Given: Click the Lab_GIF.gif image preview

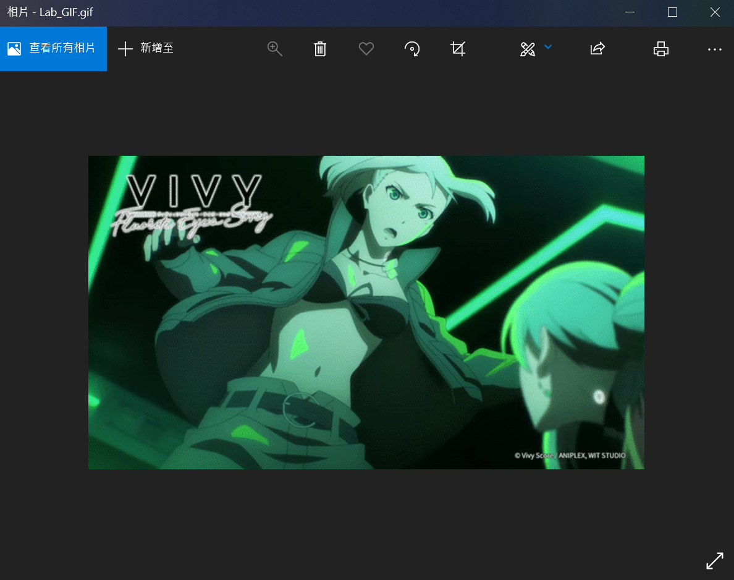Looking at the screenshot, I should coord(366,312).
